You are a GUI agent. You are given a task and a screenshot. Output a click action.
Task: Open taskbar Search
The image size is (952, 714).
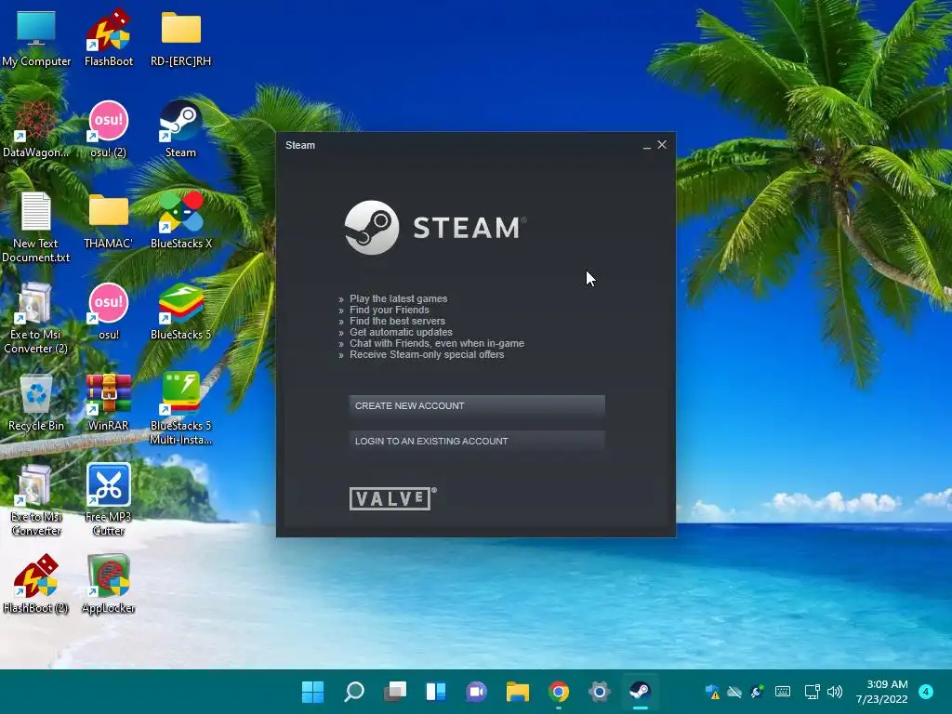(354, 692)
